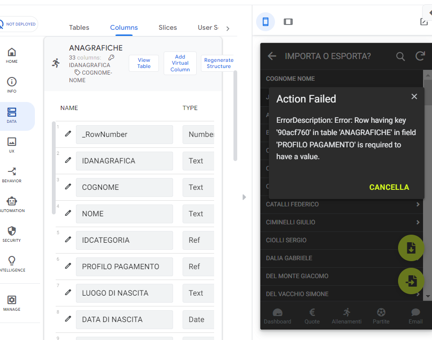Open the Home section in sidebar

(12, 55)
